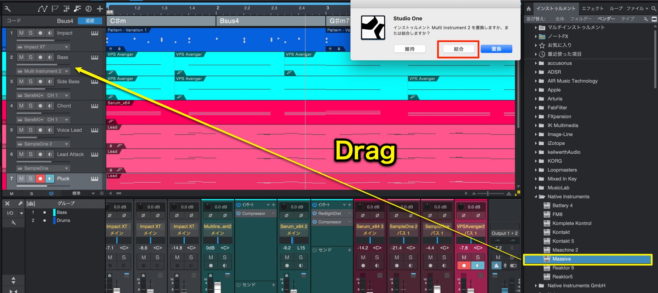Click the 維持 button in dialog

pyautogui.click(x=410, y=49)
